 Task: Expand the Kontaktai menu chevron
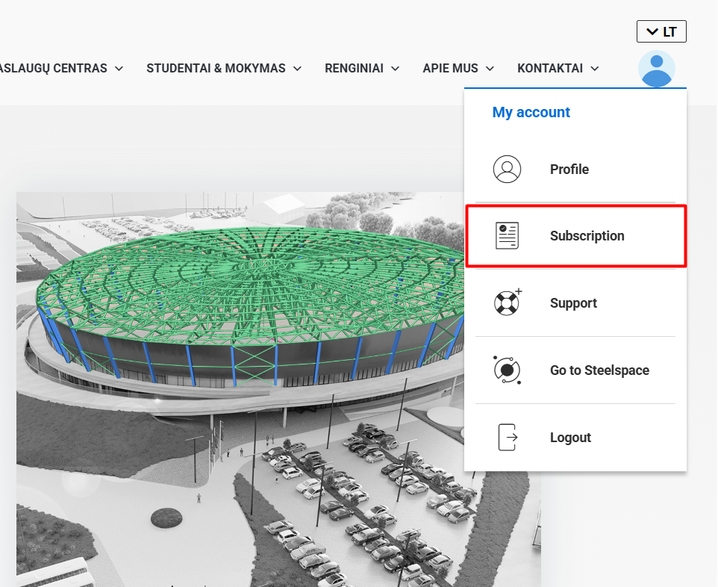coord(595,69)
